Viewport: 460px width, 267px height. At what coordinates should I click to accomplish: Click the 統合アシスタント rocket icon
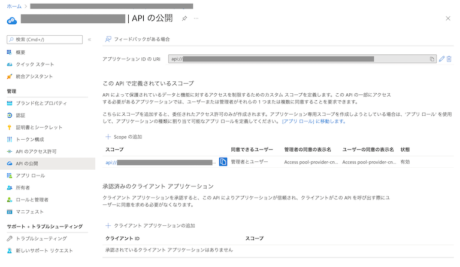10,76
